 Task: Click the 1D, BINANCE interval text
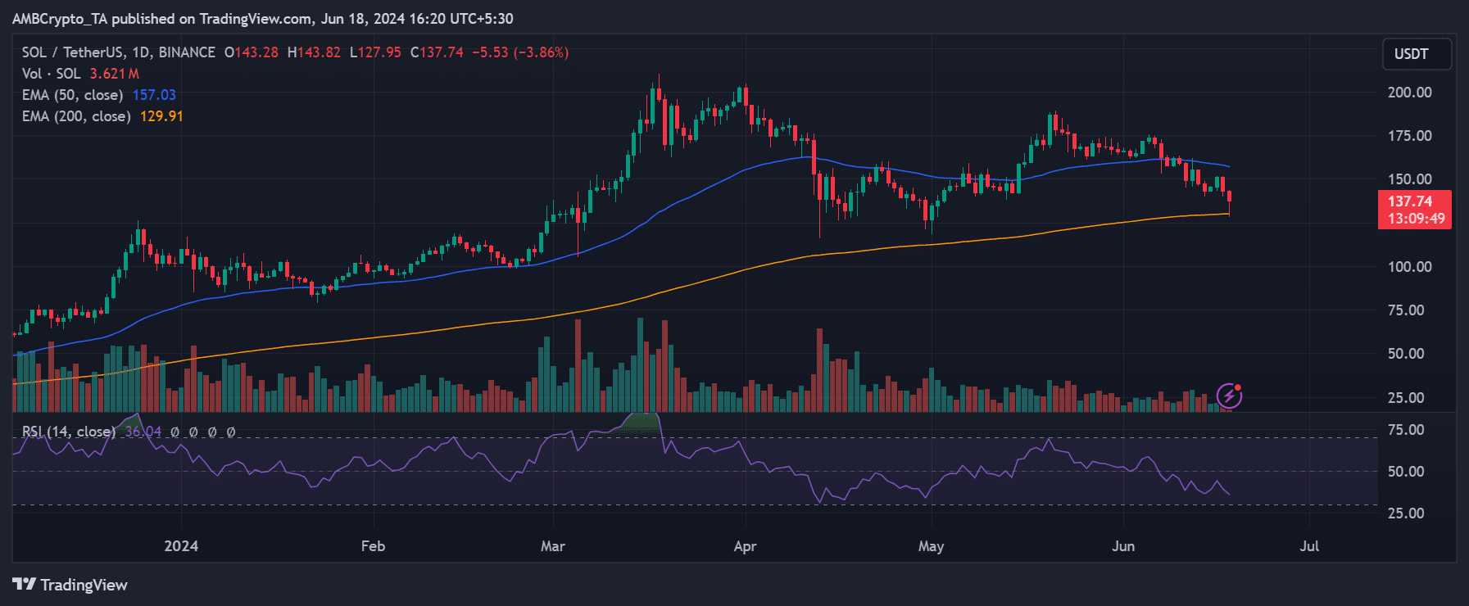(x=174, y=52)
